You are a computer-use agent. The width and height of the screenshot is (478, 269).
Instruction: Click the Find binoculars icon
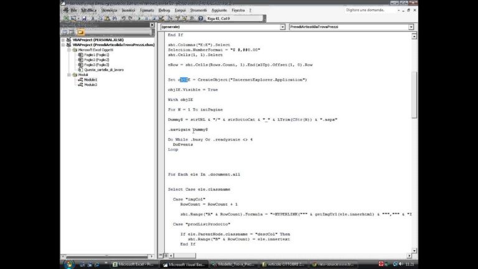(115, 18)
